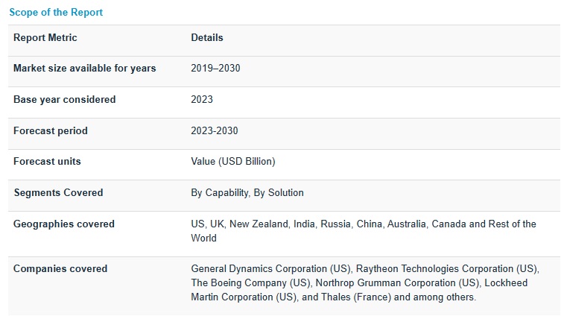Viewport: 564px width, 319px height.
Task: Click the 'Value (USD Billion)' cell text
Action: pyautogui.click(x=233, y=162)
